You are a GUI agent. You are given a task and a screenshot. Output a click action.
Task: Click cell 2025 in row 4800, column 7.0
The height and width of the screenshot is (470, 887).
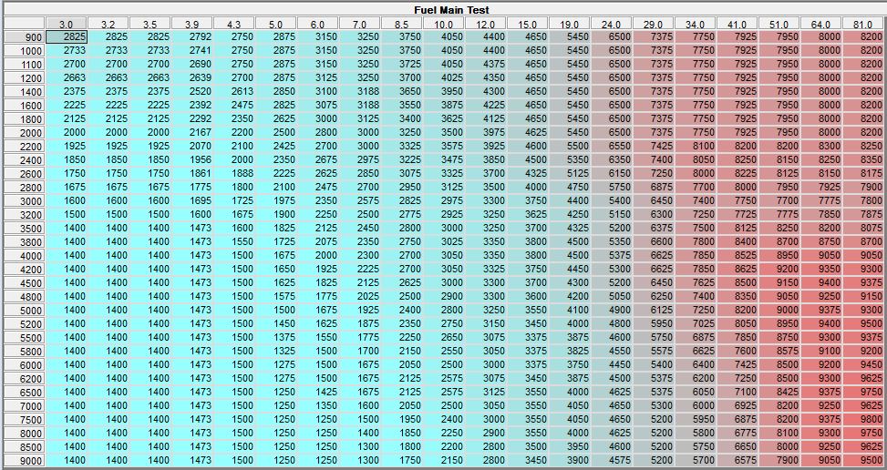click(x=360, y=296)
